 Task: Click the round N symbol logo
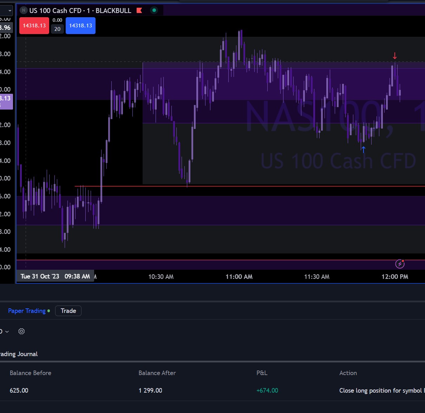pos(24,11)
